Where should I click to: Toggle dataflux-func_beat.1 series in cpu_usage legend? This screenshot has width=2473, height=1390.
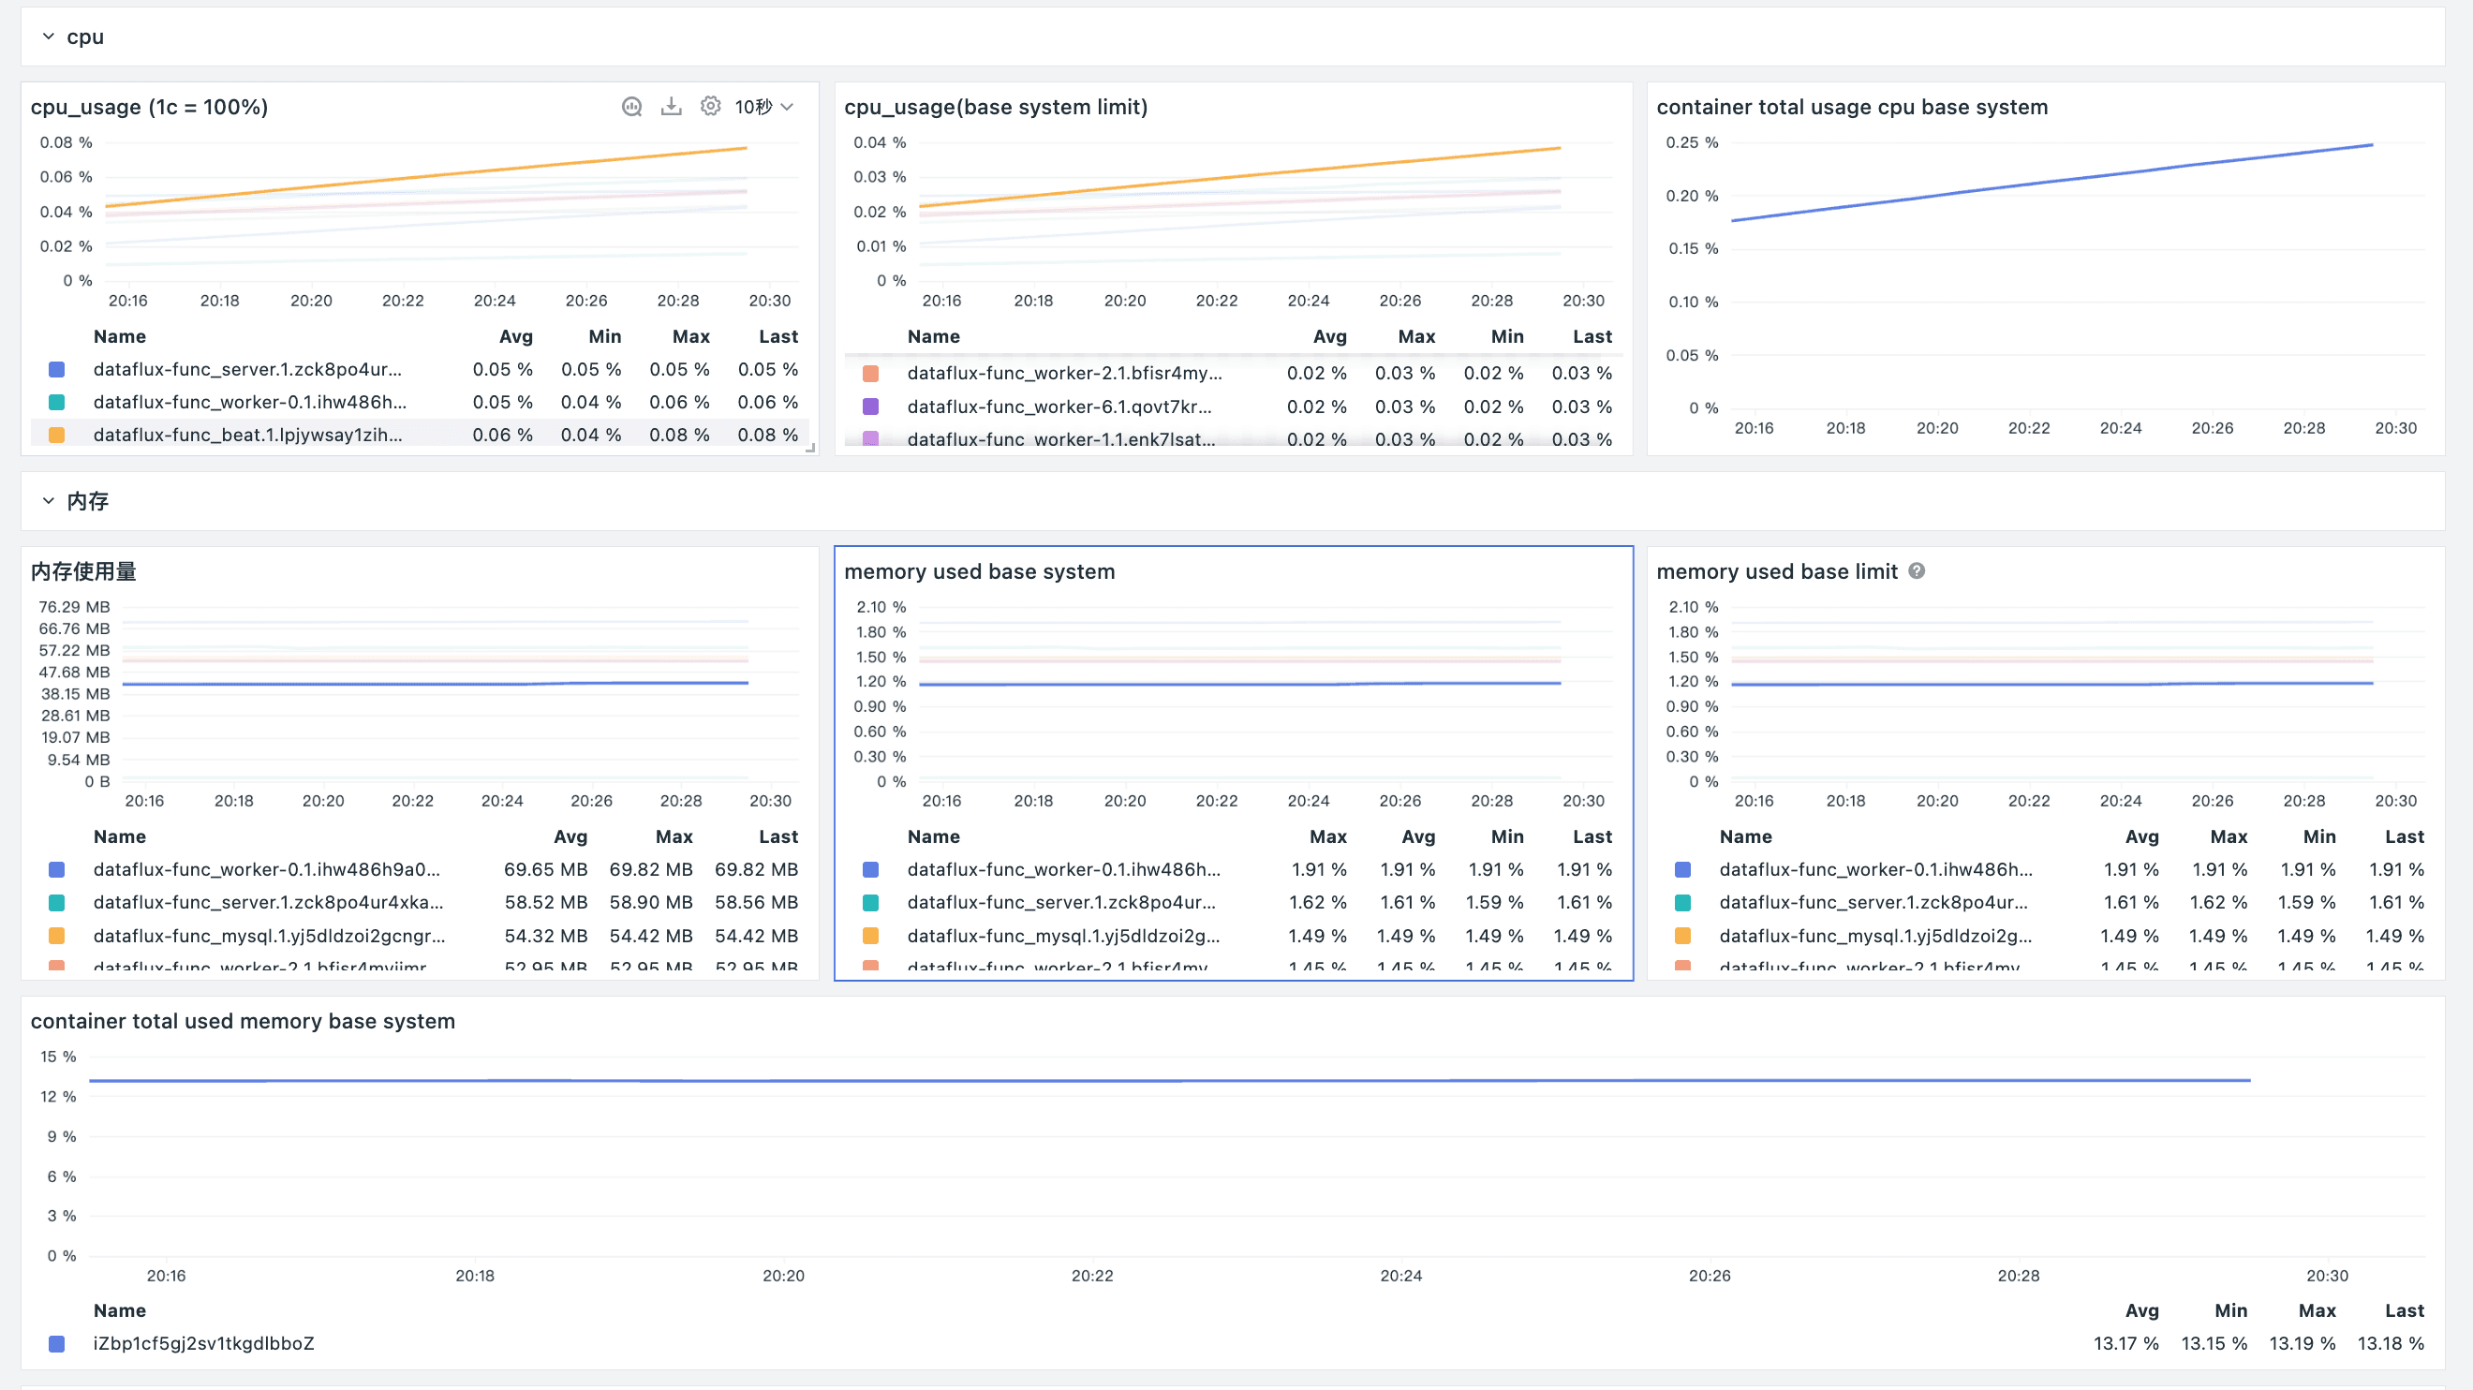pos(247,435)
